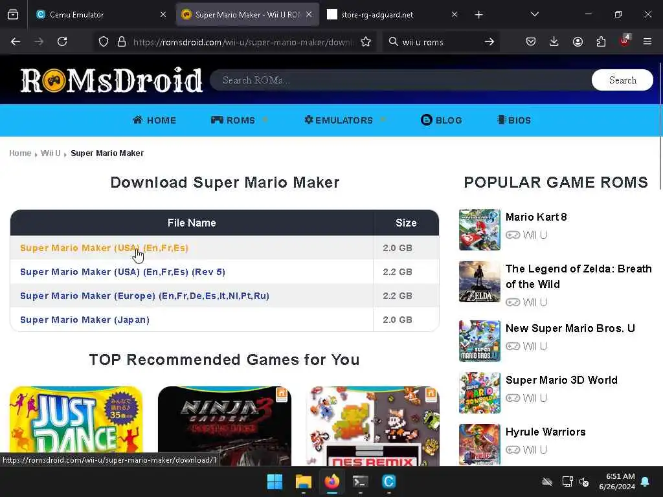
Task: Expand the ROMS dropdown arrow
Action: (265, 120)
